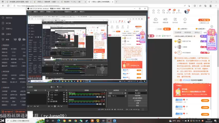
Task: Move the scene down with the arrow icon
Action: (38, 106)
